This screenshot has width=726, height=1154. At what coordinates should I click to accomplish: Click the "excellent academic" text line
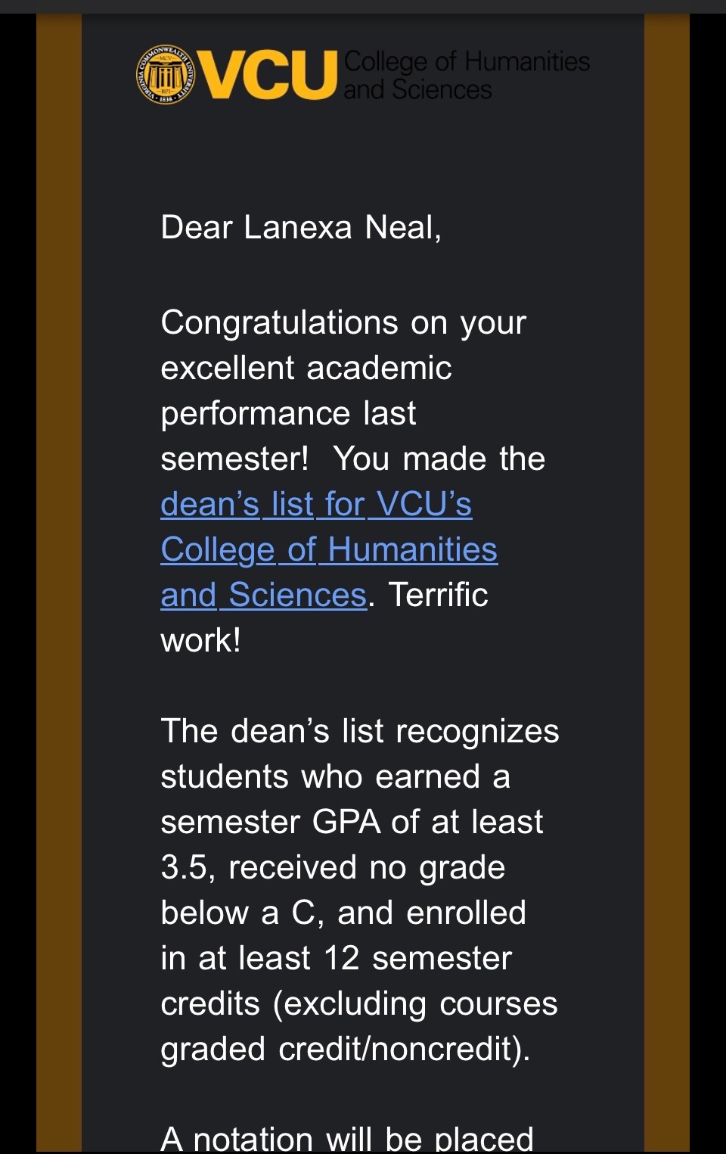pyautogui.click(x=306, y=368)
